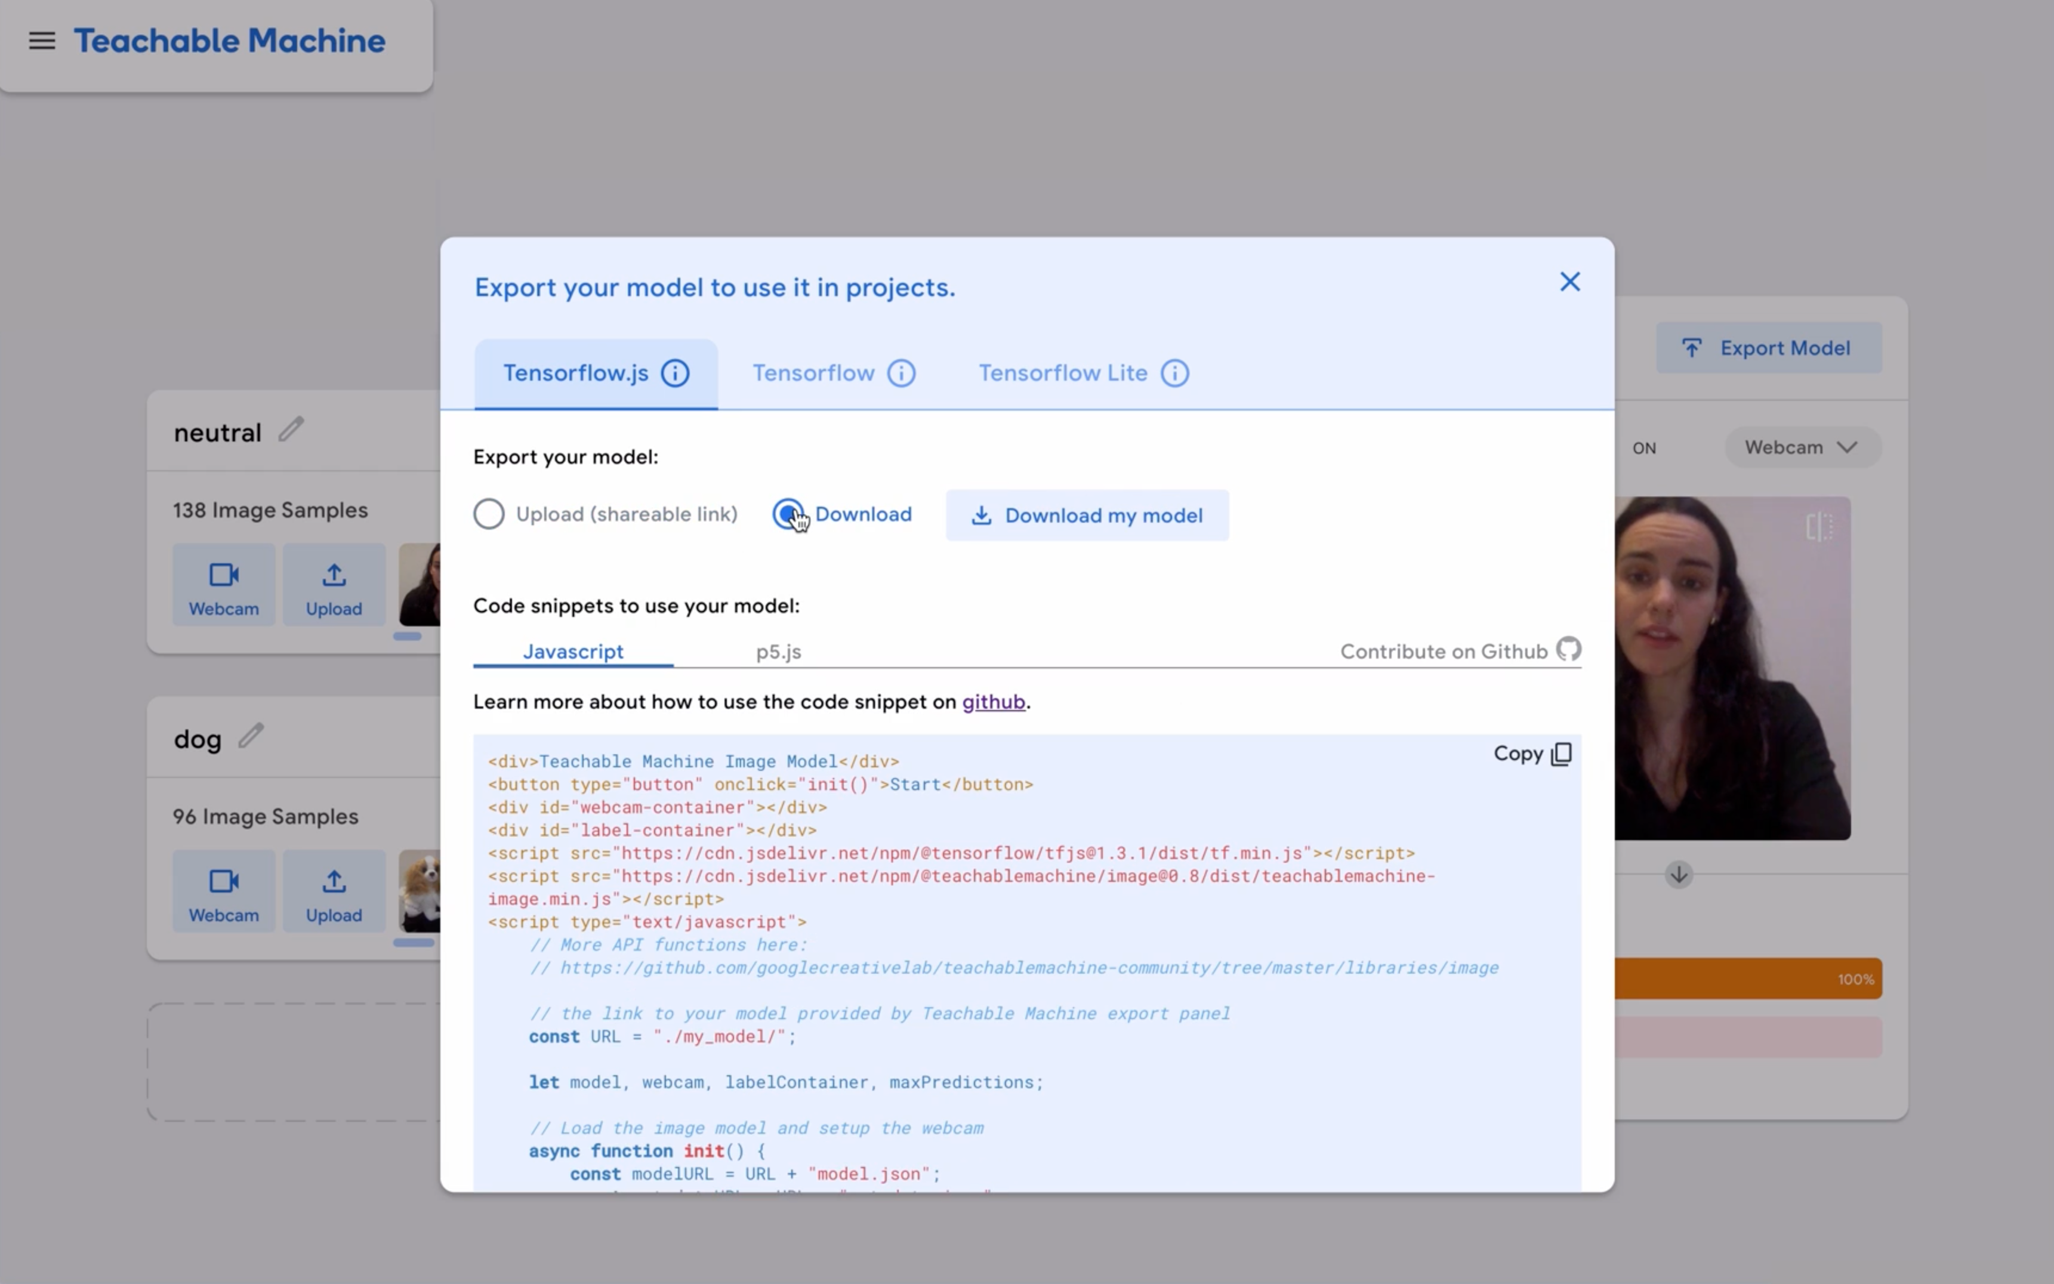Image resolution: width=2054 pixels, height=1284 pixels.
Task: Open the Github octocat contribute icon
Action: (x=1568, y=650)
